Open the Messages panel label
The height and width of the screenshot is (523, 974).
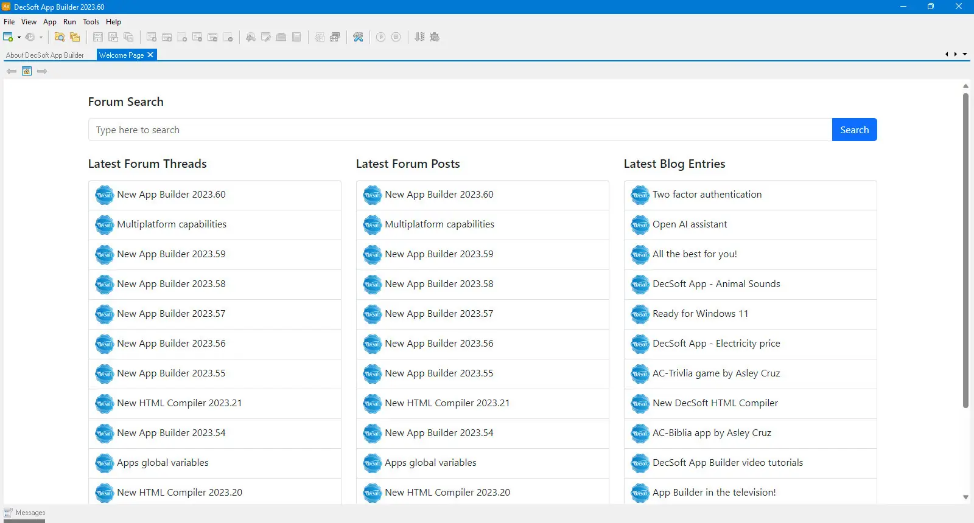pyautogui.click(x=30, y=513)
